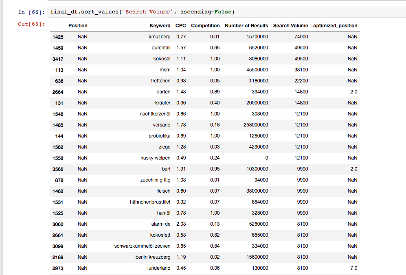Click the Keyword column header
Image resolution: width=406 pixels, height=275 pixels.
point(160,26)
